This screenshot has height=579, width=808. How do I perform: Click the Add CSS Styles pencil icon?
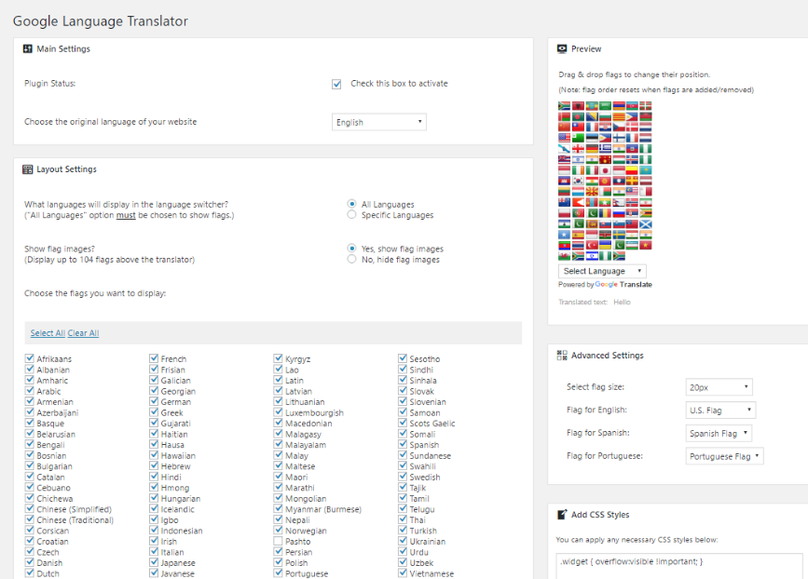(562, 515)
